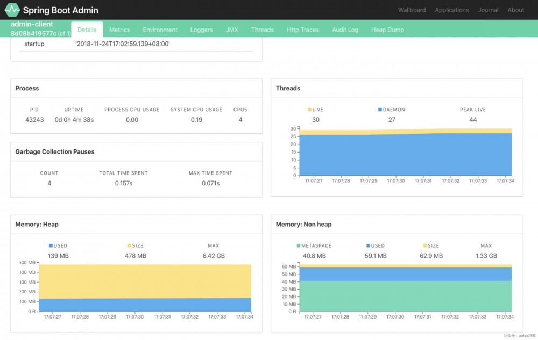Open the About page
The image size is (538, 340).
[x=516, y=10]
